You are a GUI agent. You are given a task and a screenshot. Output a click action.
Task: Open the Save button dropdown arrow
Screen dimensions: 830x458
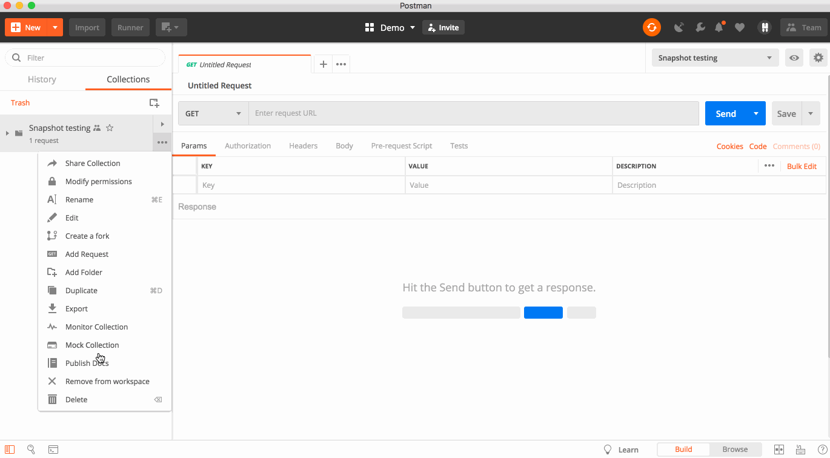(811, 113)
